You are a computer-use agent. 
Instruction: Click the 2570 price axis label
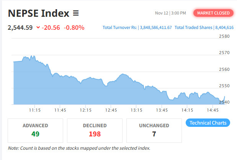coord(224,53)
